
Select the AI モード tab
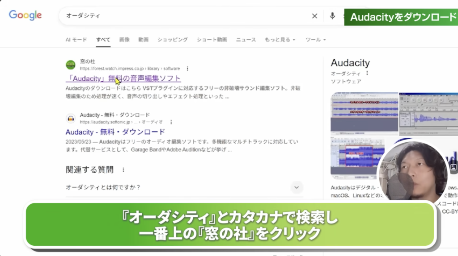[x=76, y=40]
